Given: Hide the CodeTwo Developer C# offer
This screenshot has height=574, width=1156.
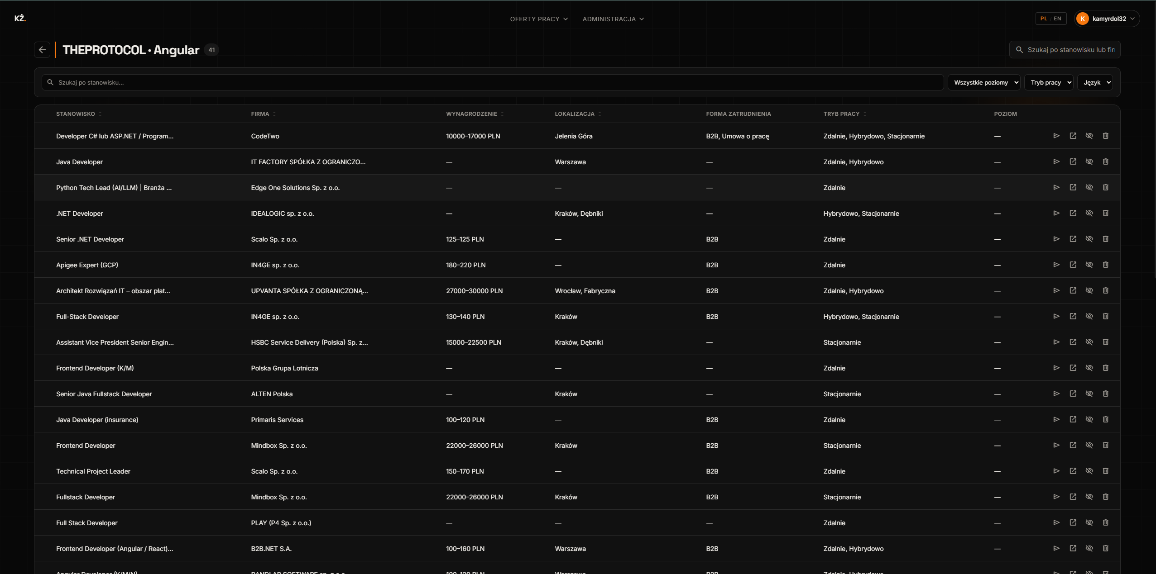Looking at the screenshot, I should pyautogui.click(x=1089, y=136).
